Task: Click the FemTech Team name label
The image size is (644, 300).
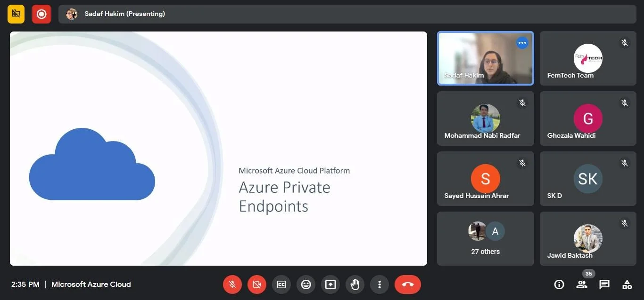Action: pyautogui.click(x=570, y=75)
